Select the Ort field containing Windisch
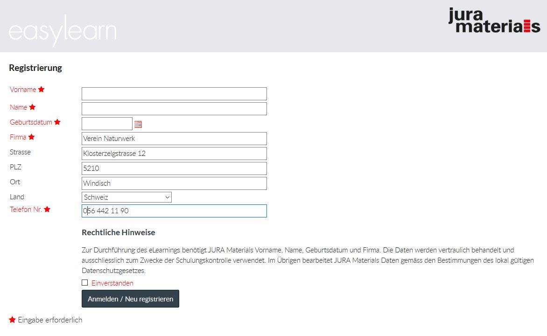This screenshot has width=547, height=336. (174, 183)
